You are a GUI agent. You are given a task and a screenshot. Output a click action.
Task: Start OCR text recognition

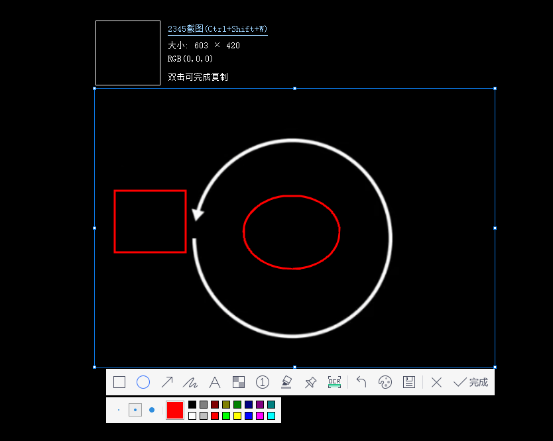coord(334,382)
